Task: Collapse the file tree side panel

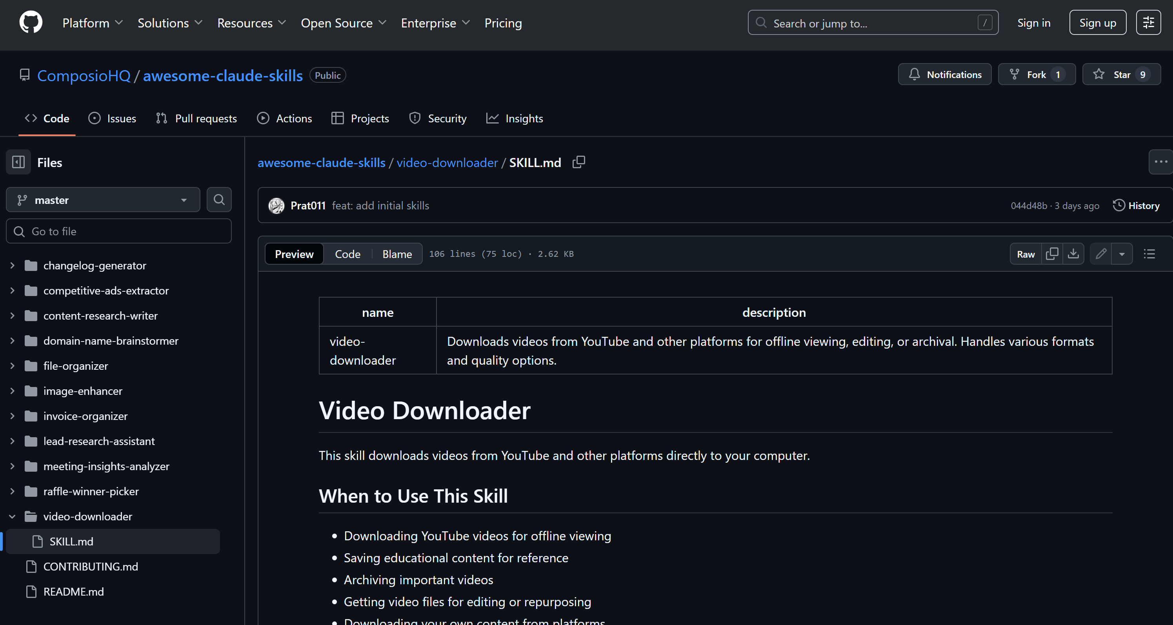Action: (18, 162)
